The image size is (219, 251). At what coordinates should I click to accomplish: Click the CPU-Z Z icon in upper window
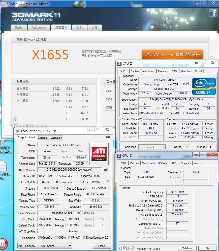tap(119, 63)
